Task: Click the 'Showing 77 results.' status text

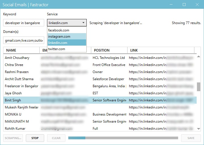Action: (186, 23)
